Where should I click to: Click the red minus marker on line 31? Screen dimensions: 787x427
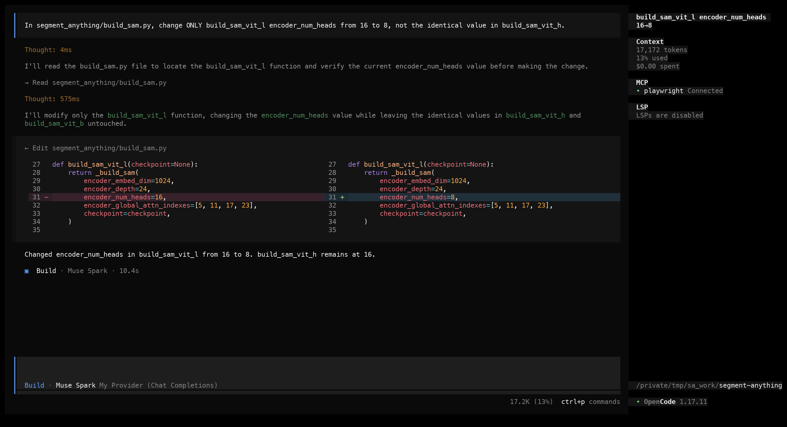click(46, 197)
